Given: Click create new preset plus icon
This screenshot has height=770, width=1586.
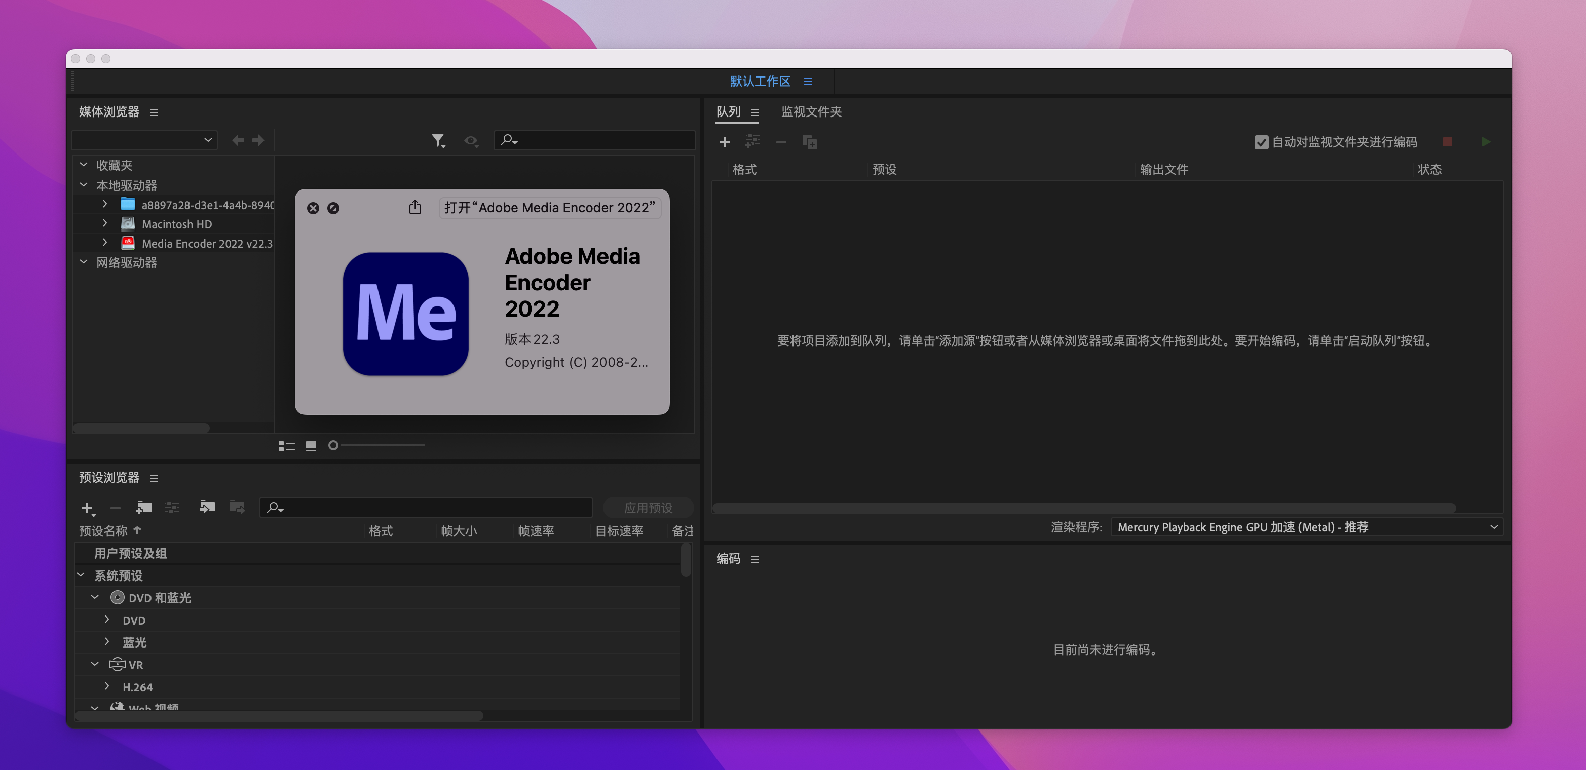Looking at the screenshot, I should (x=88, y=508).
